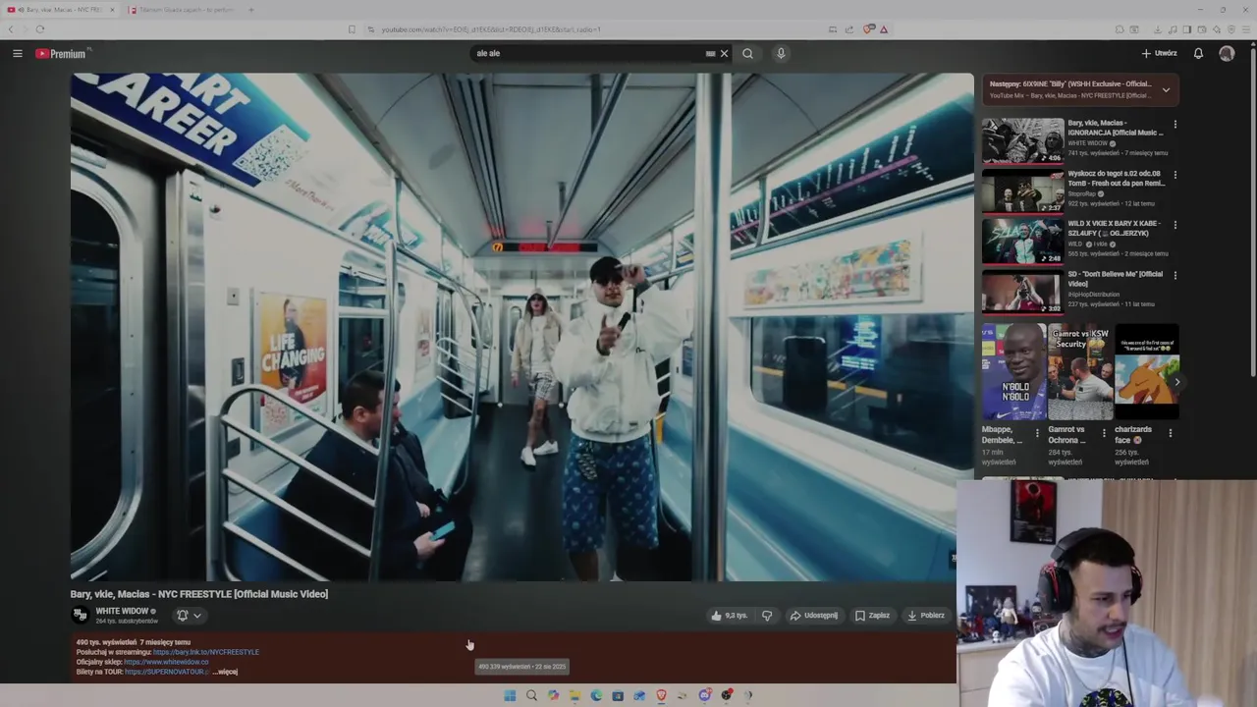Viewport: 1257px width, 707px height.
Task: Open options for IGNORANCJA video
Action: pyautogui.click(x=1175, y=125)
